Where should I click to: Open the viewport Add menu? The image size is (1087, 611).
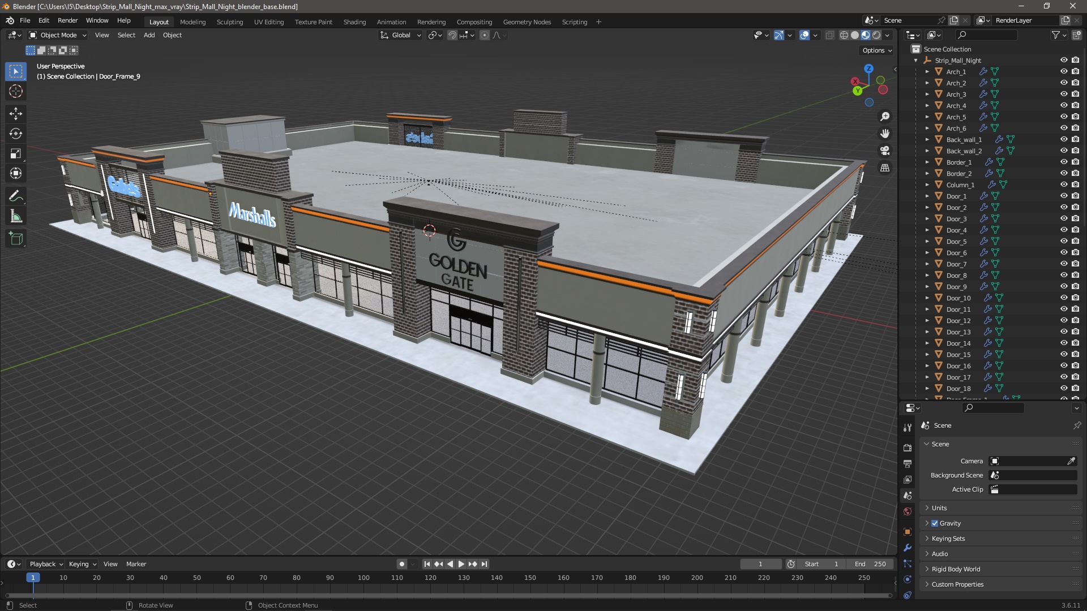[x=149, y=35]
